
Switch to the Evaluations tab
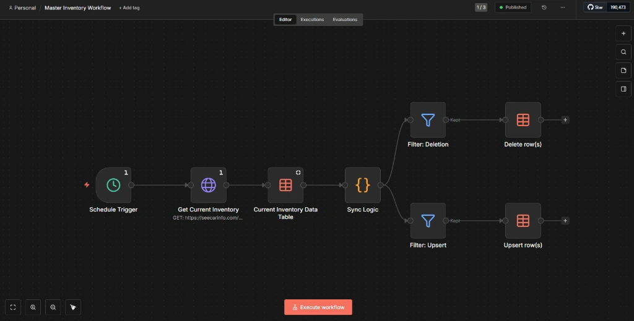[345, 19]
